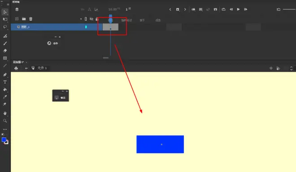296x172 pixels.
Task: Toggle the lock all layers icon
Action: (97, 19)
